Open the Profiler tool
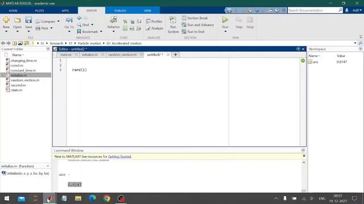Screen dimensions: 364x204 [154, 22]
